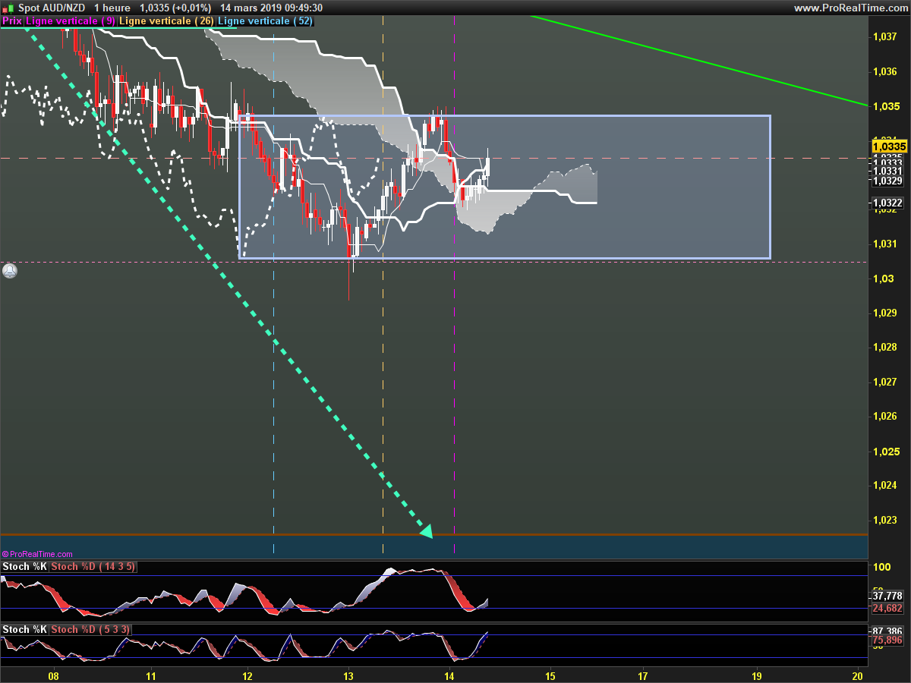Screen dimensions: 911x683
Task: Select the turquoise dashed arrow's arrowhead
Action: [426, 531]
